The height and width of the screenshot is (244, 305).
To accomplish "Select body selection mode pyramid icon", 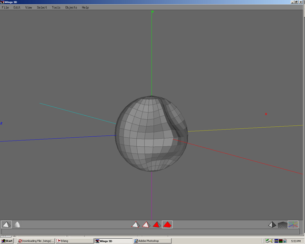I will coord(167,224).
